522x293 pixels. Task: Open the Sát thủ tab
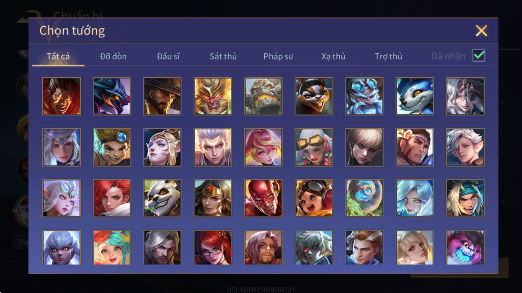click(223, 56)
